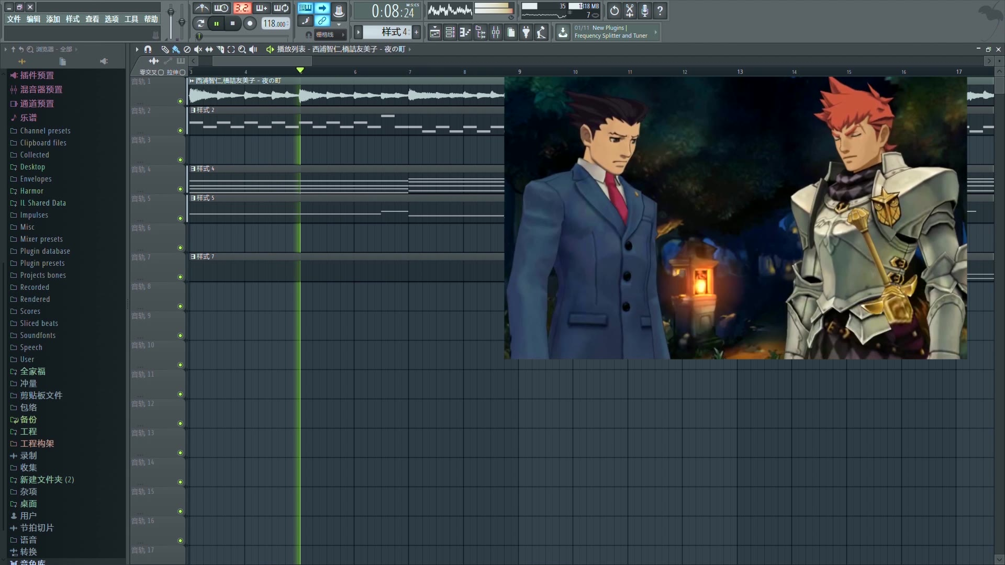Image resolution: width=1005 pixels, height=565 pixels.
Task: Toggle the metronome icon
Action: [x=202, y=8]
